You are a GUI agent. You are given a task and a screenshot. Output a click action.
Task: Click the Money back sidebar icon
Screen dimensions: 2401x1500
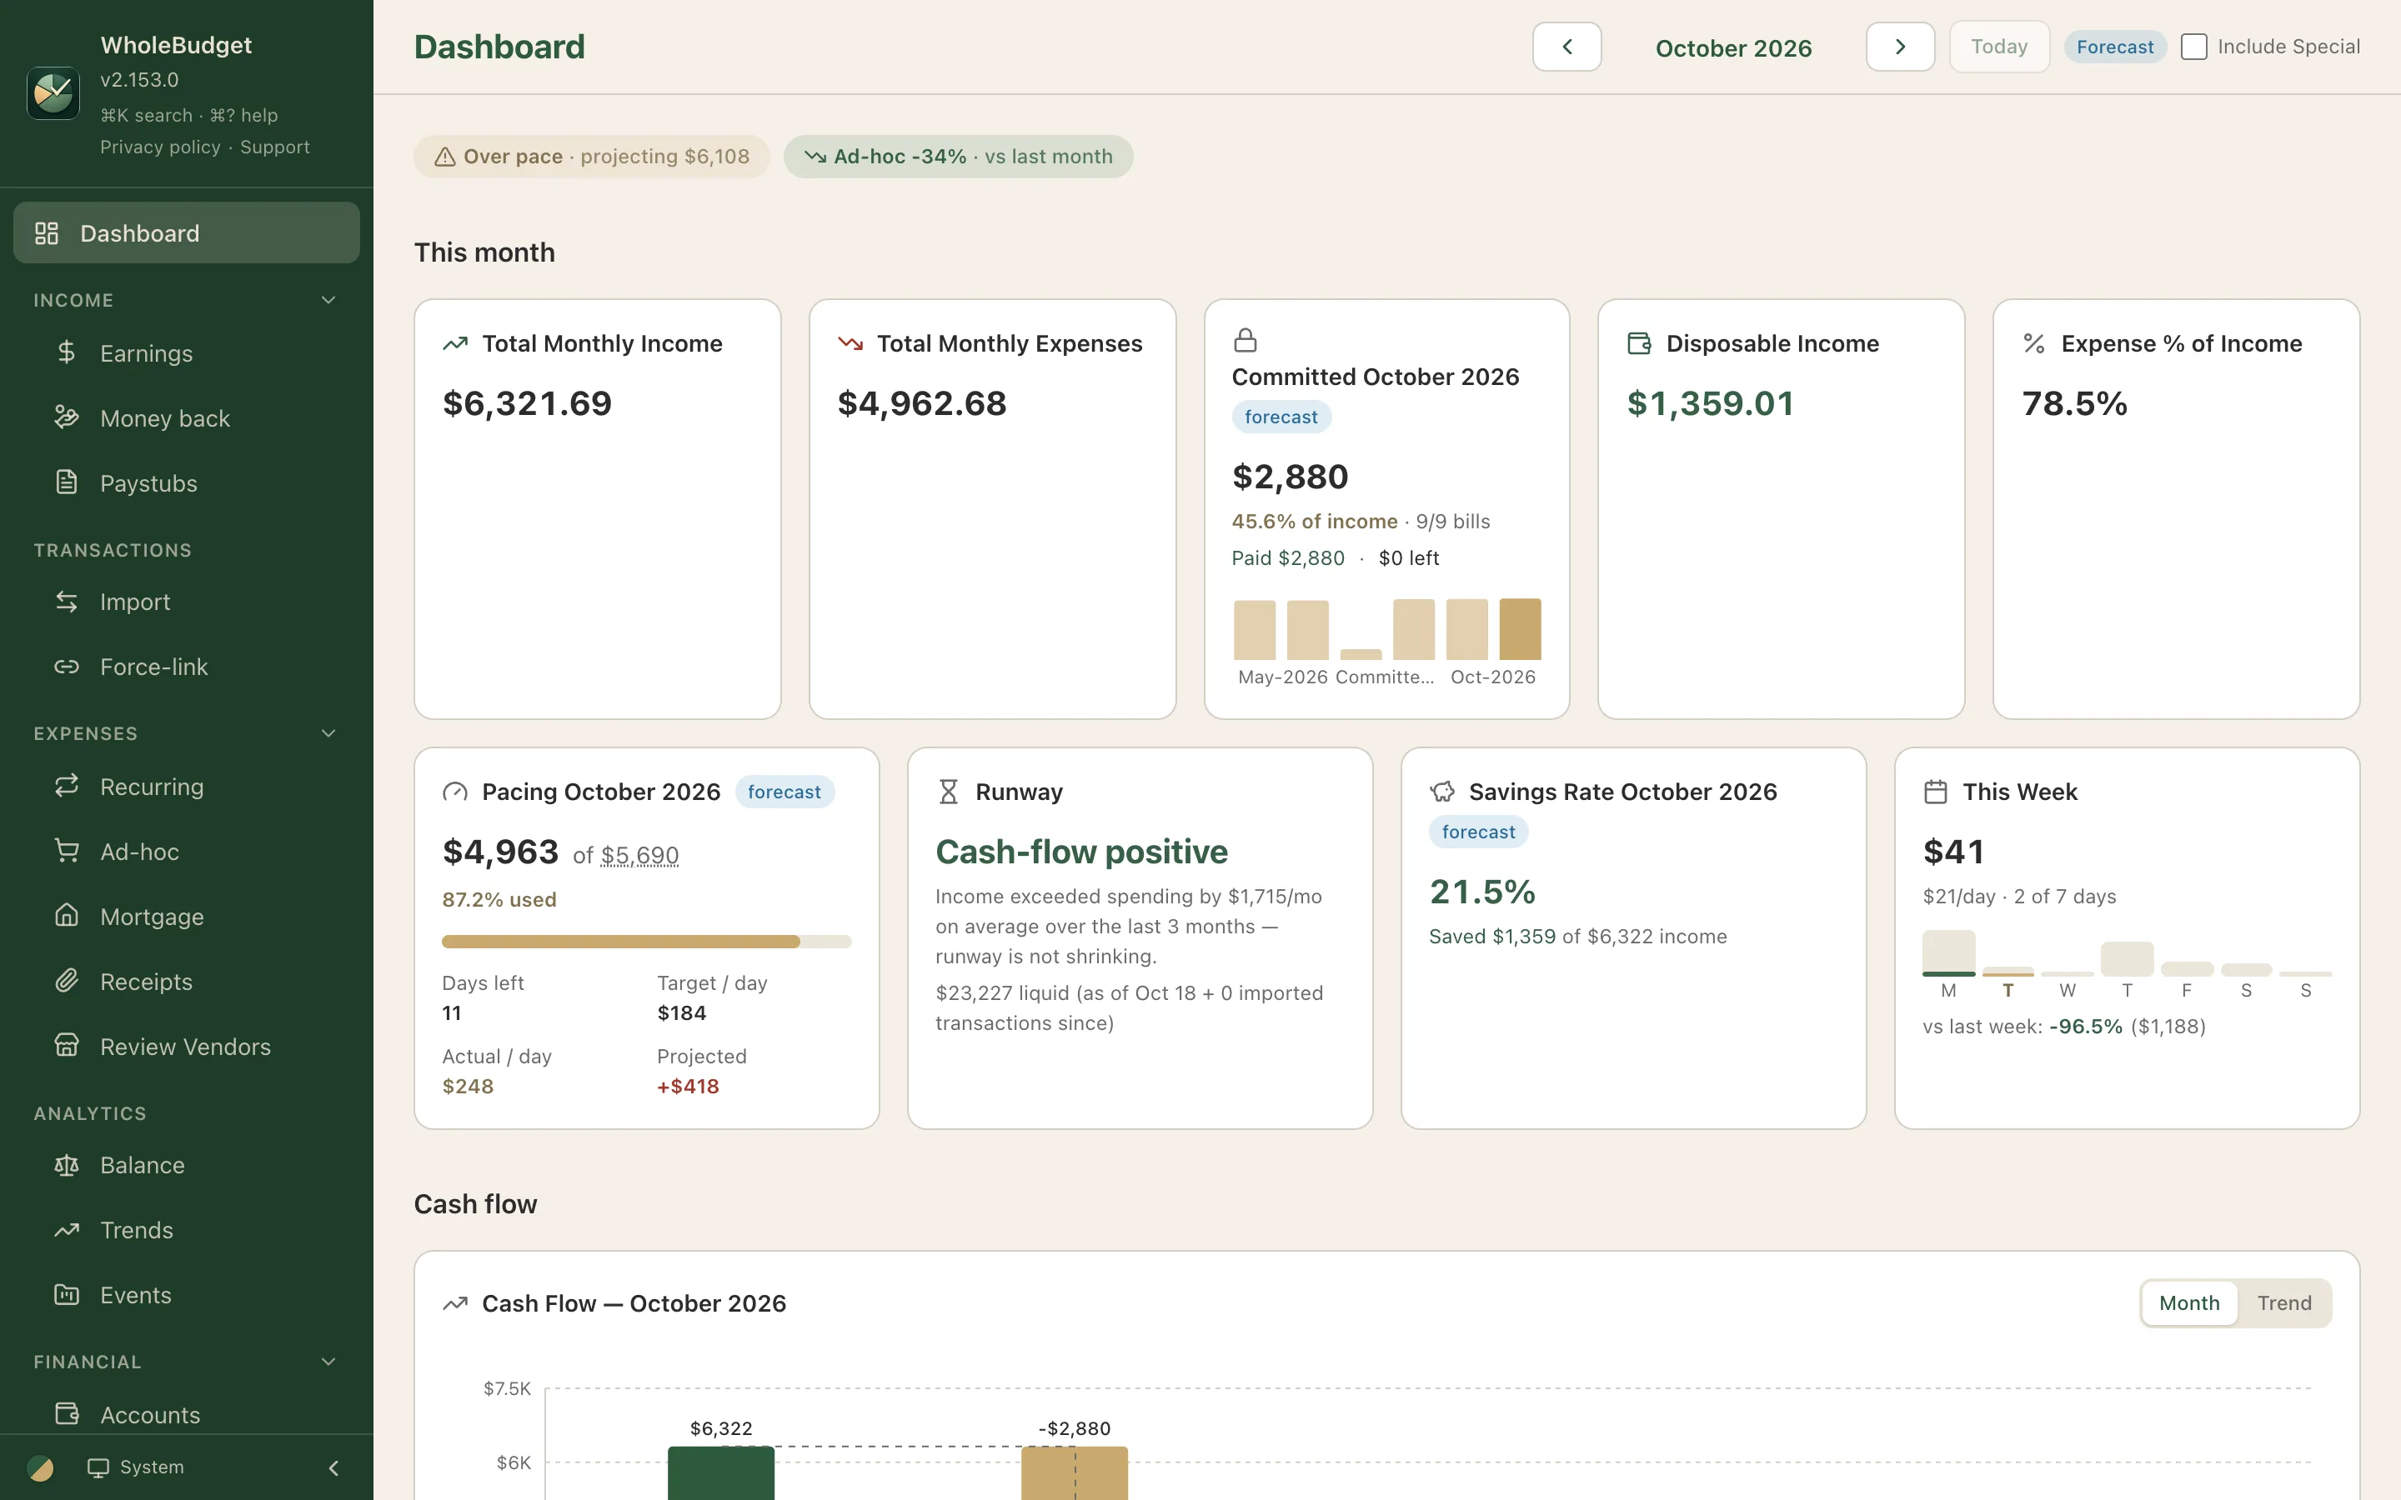tap(67, 417)
